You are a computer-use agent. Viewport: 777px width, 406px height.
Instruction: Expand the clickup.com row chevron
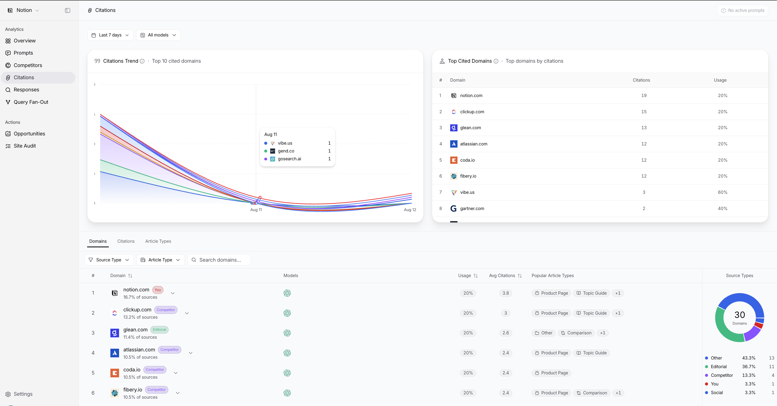[187, 313]
